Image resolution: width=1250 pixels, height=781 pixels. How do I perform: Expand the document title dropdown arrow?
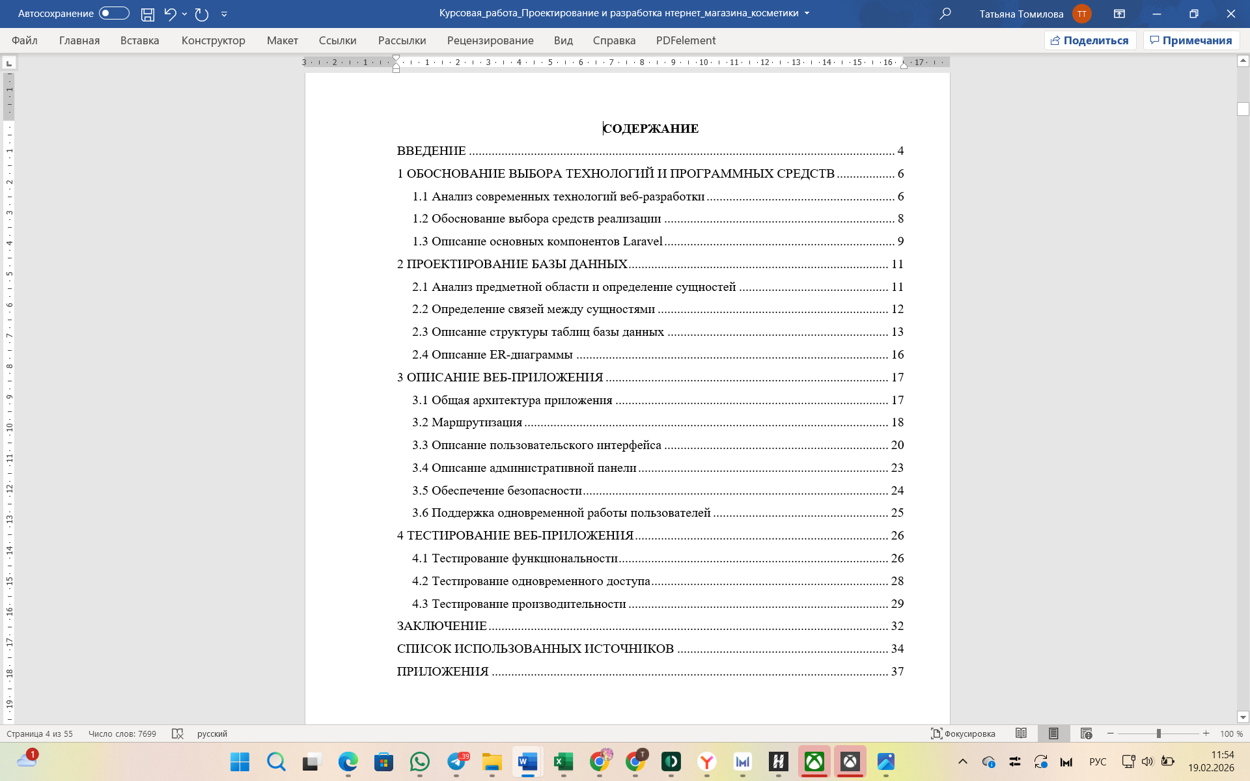pyautogui.click(x=807, y=14)
